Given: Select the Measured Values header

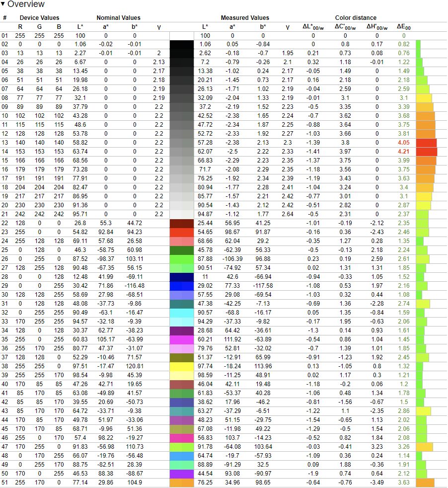Looking at the screenshot, I should coord(245,18).
